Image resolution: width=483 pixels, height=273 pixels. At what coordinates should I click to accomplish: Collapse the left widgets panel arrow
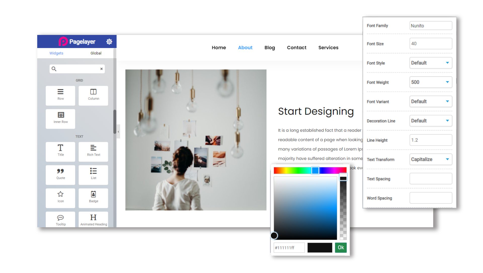pos(118,131)
